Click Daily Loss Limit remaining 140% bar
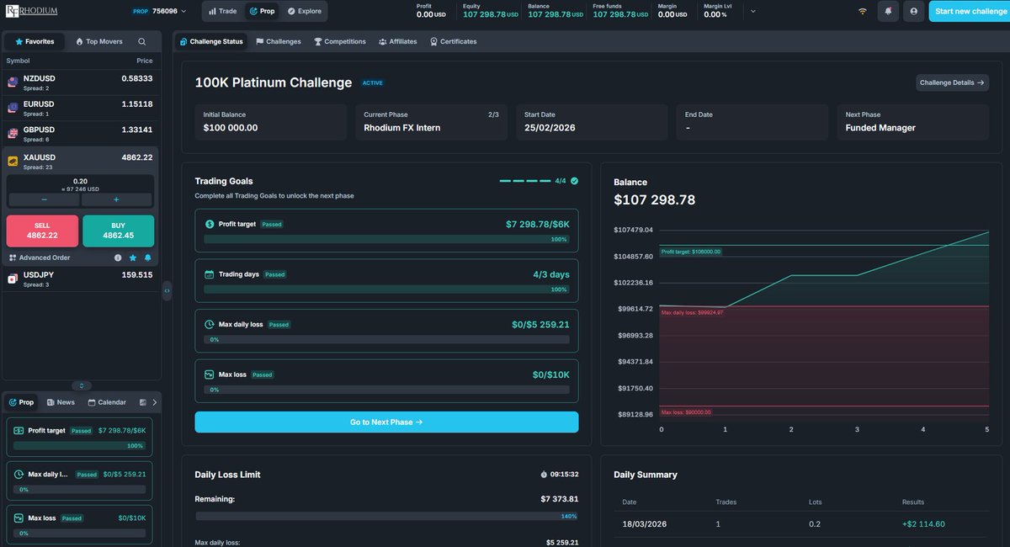Image resolution: width=1010 pixels, height=547 pixels. point(386,516)
